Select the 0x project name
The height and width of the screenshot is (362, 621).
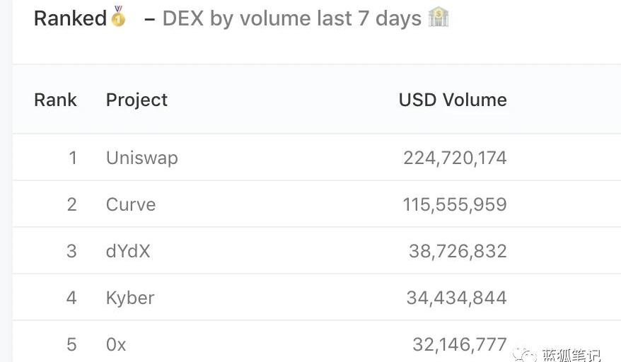[x=116, y=344]
